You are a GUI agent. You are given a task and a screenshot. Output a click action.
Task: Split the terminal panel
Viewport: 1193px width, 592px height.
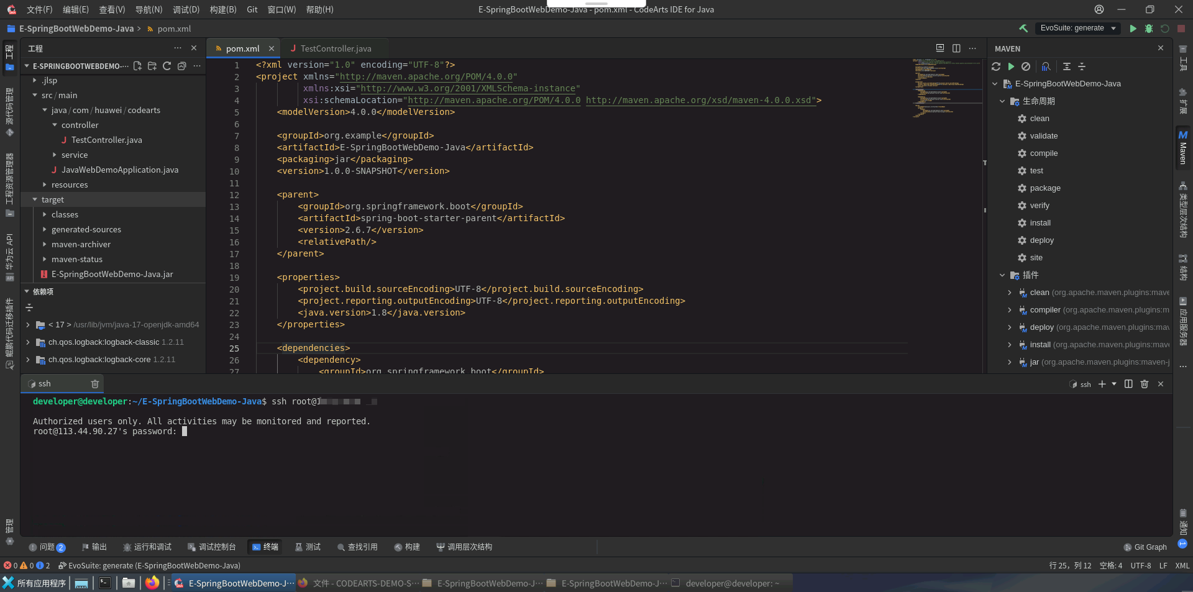point(1128,384)
